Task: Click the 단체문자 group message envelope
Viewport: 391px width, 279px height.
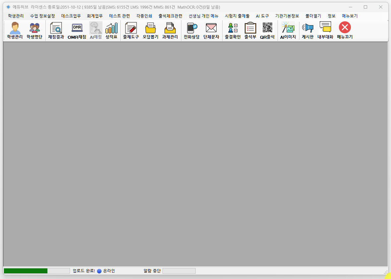Action: 211,30
